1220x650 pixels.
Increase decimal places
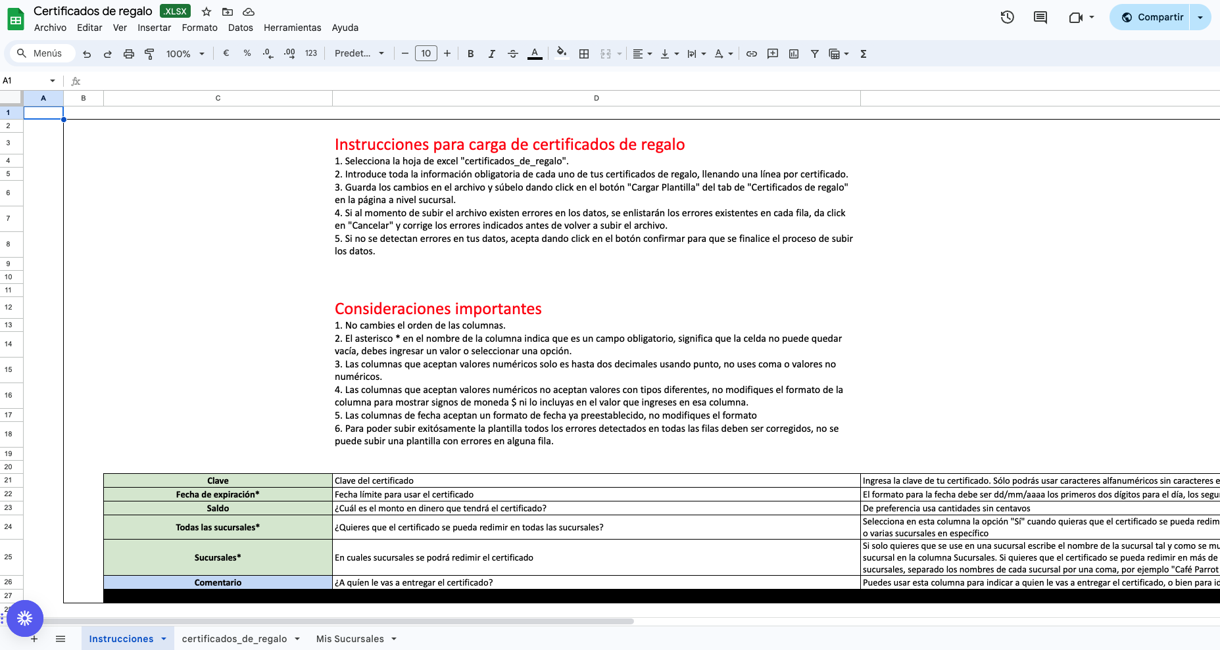[x=289, y=54]
